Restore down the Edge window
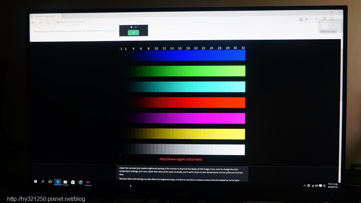361x203 pixels. (x=331, y=12)
